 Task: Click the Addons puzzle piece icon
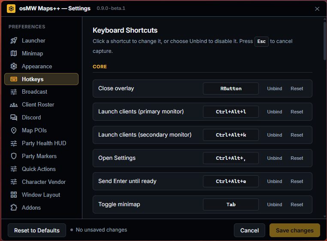pos(14,207)
